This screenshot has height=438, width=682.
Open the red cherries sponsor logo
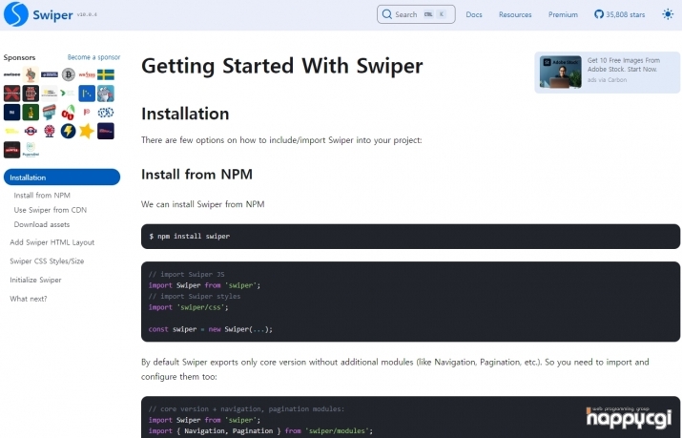(69, 113)
